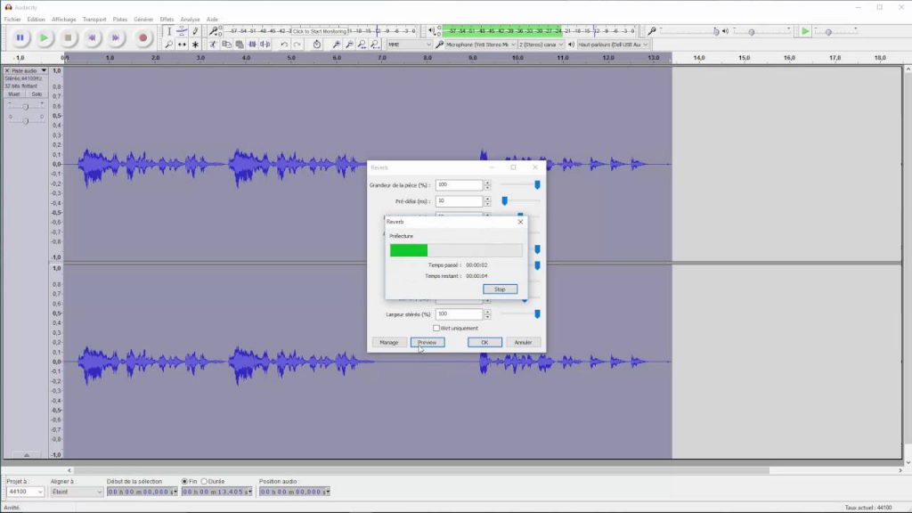Click the Sync-Lock clock icon

pyautogui.click(x=316, y=45)
